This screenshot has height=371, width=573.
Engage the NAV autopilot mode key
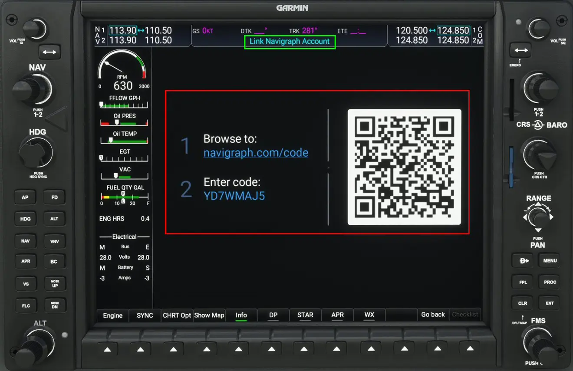point(25,241)
